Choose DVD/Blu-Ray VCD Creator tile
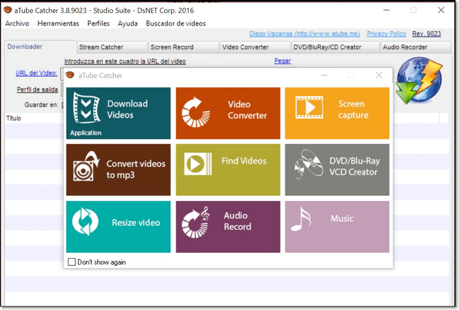459x310 pixels. 337,169
